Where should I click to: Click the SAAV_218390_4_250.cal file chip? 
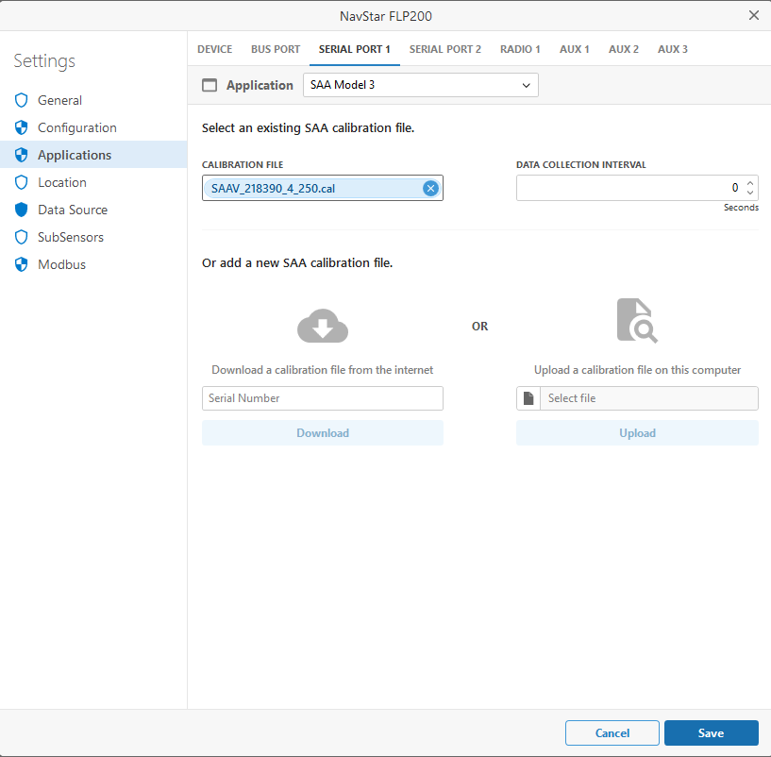coord(322,189)
